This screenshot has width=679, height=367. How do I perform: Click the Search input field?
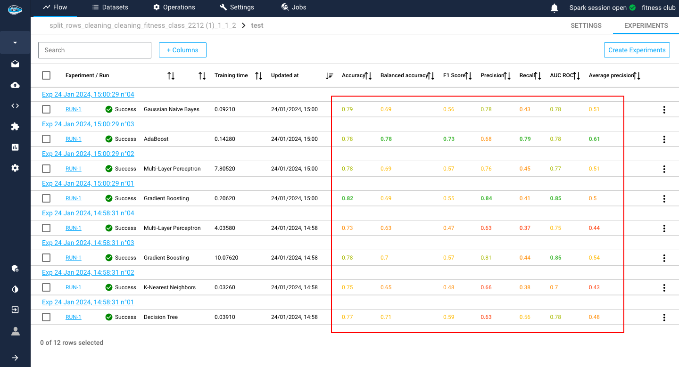click(95, 50)
